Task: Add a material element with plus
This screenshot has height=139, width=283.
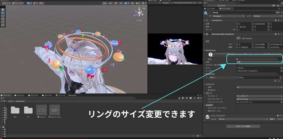Action: pos(275,81)
